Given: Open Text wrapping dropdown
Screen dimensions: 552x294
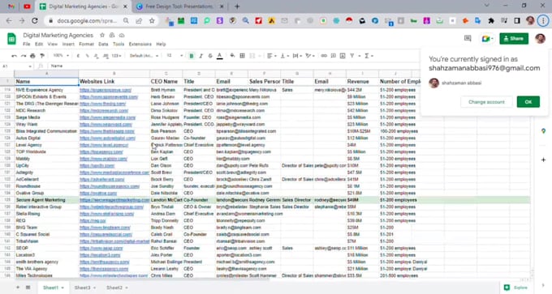Looking at the screenshot, I should click(297, 56).
